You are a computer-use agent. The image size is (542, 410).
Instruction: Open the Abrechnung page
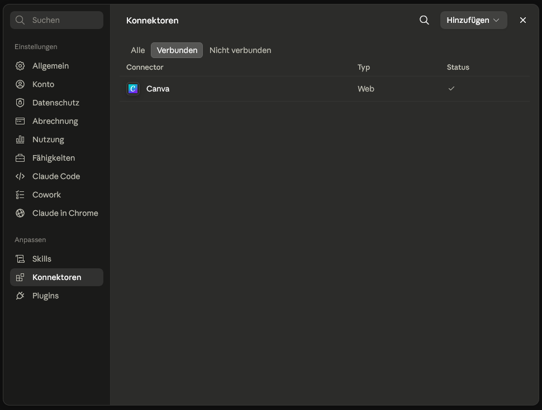point(56,121)
